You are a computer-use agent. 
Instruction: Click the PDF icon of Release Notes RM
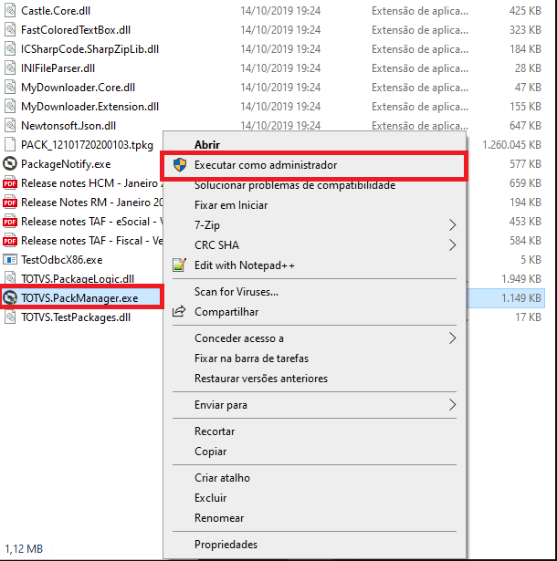click(10, 203)
